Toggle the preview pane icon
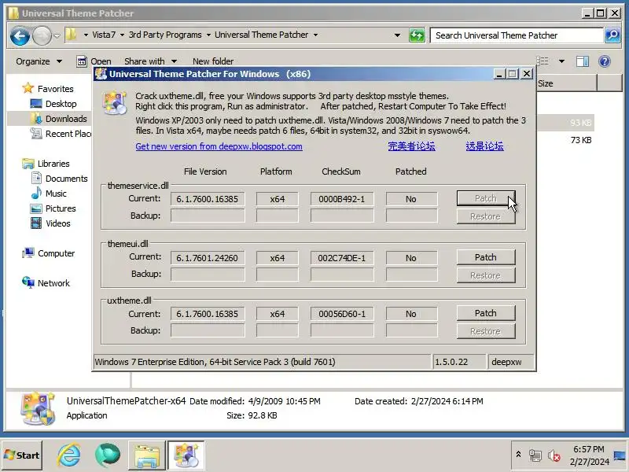Image resolution: width=629 pixels, height=472 pixels. 583,61
